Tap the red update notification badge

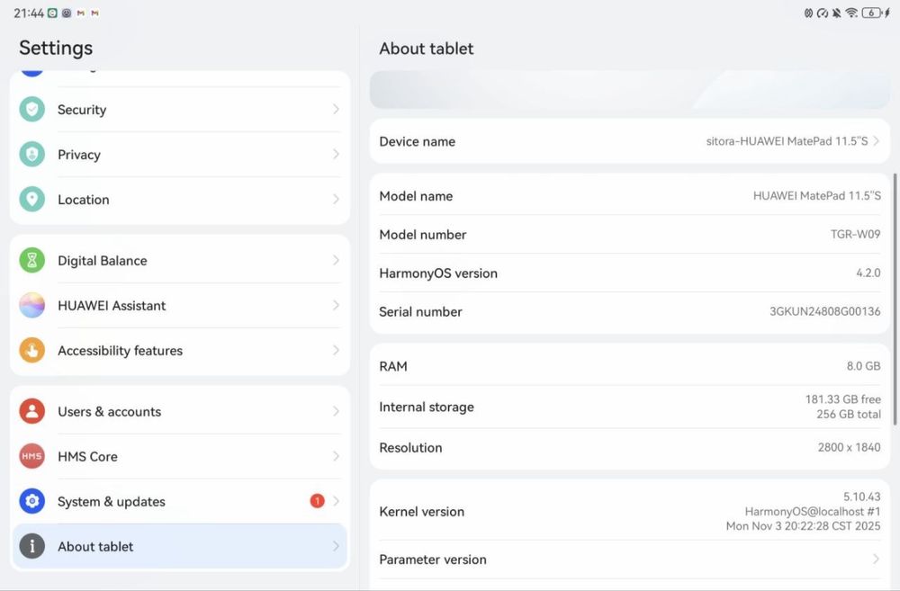(x=317, y=501)
